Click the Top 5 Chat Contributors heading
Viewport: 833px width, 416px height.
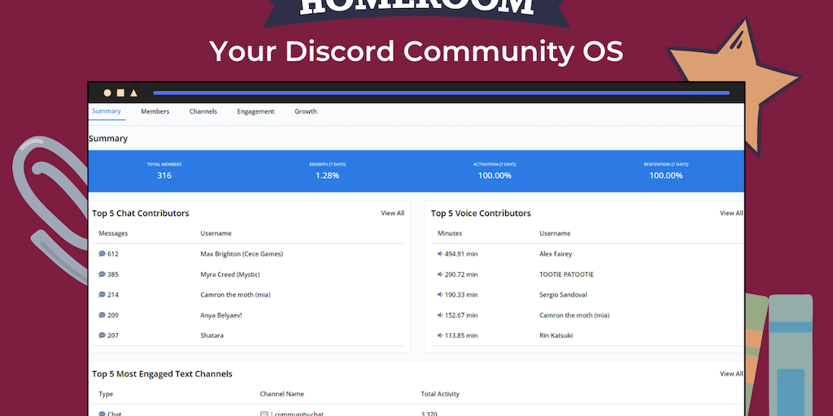click(140, 214)
